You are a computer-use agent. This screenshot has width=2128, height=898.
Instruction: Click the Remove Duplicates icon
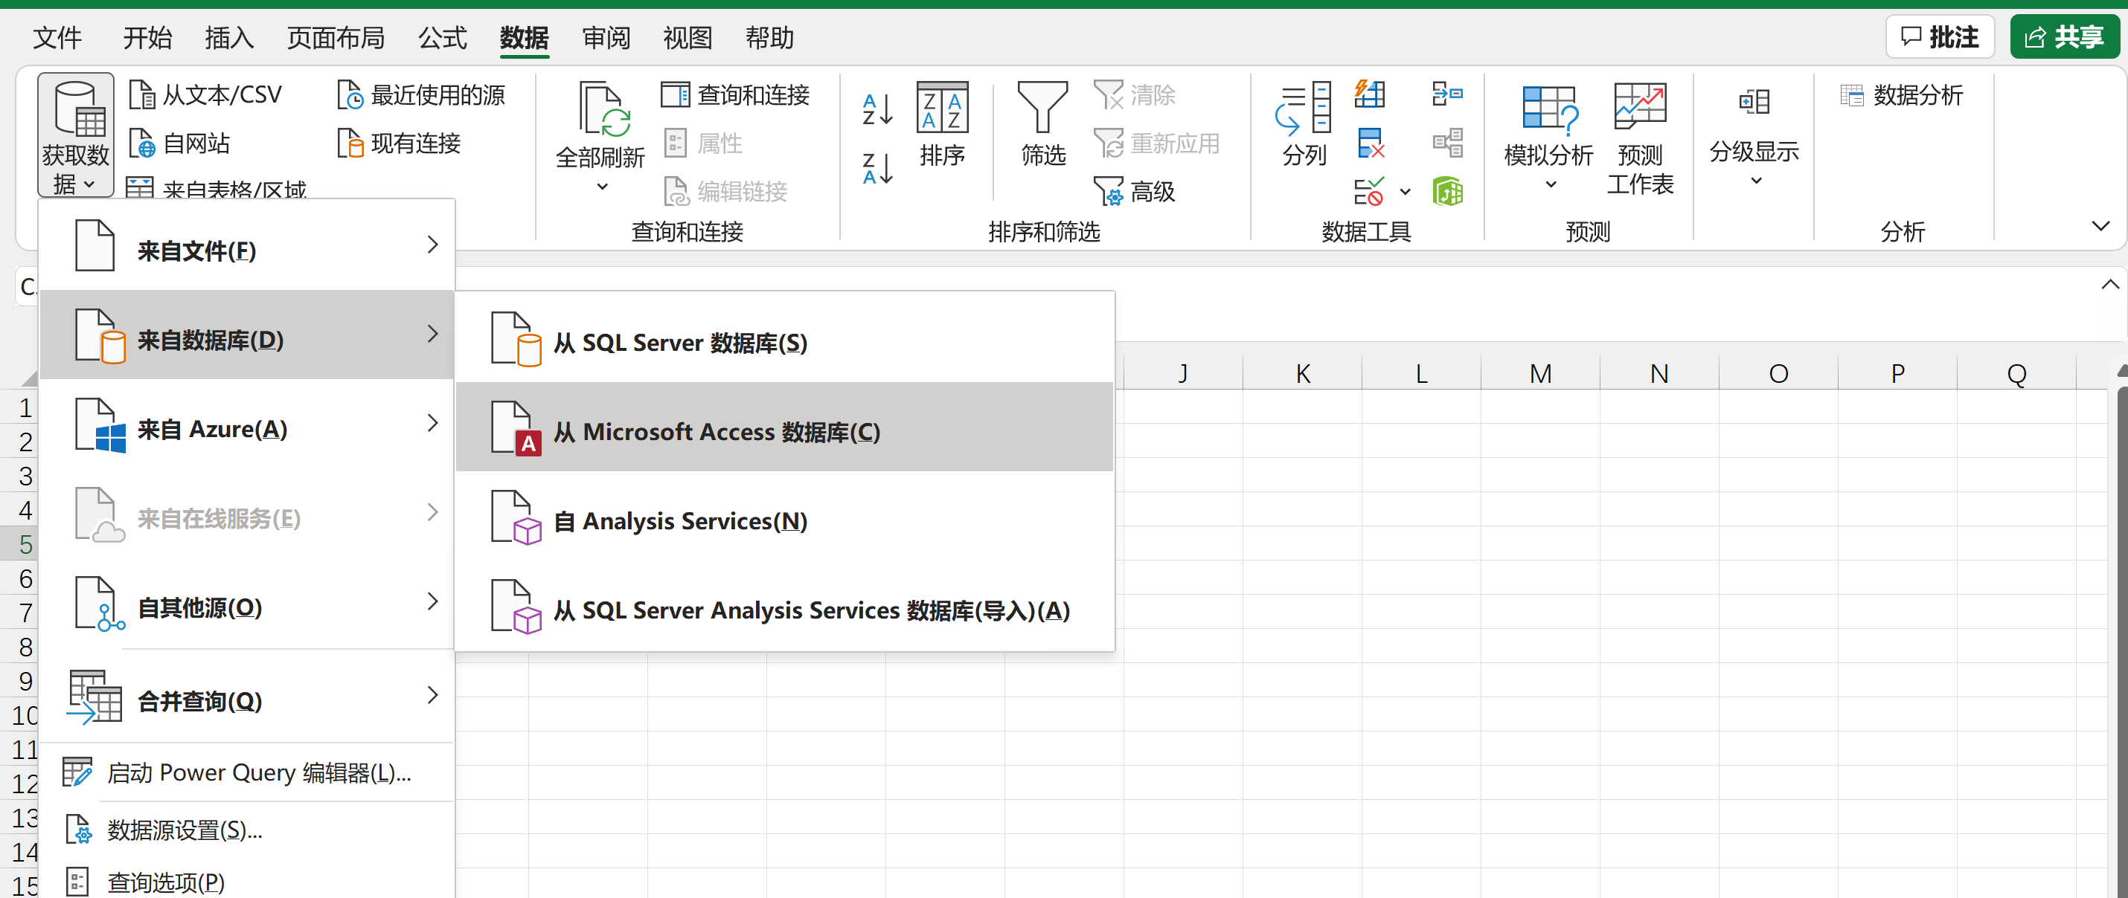click(1370, 143)
